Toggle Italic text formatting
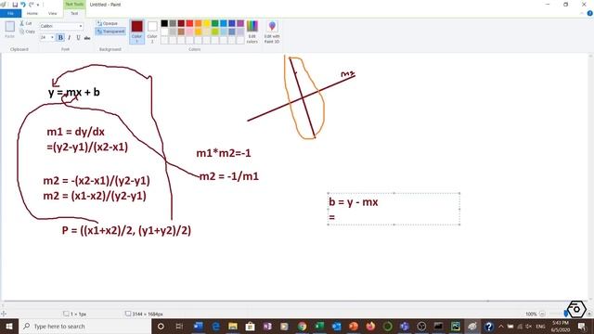Viewport: 594px width, 334px height. pyautogui.click(x=70, y=37)
